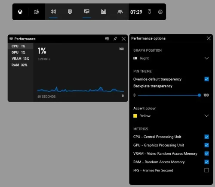Open Game Bar settings gear
Screen dimensions: 215x187
[x=160, y=12]
